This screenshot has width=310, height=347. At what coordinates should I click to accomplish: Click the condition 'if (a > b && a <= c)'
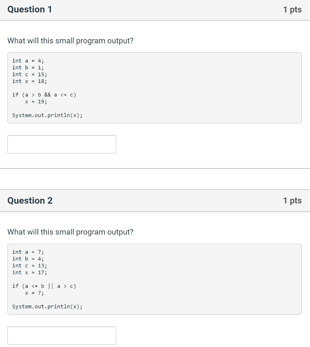click(x=44, y=95)
